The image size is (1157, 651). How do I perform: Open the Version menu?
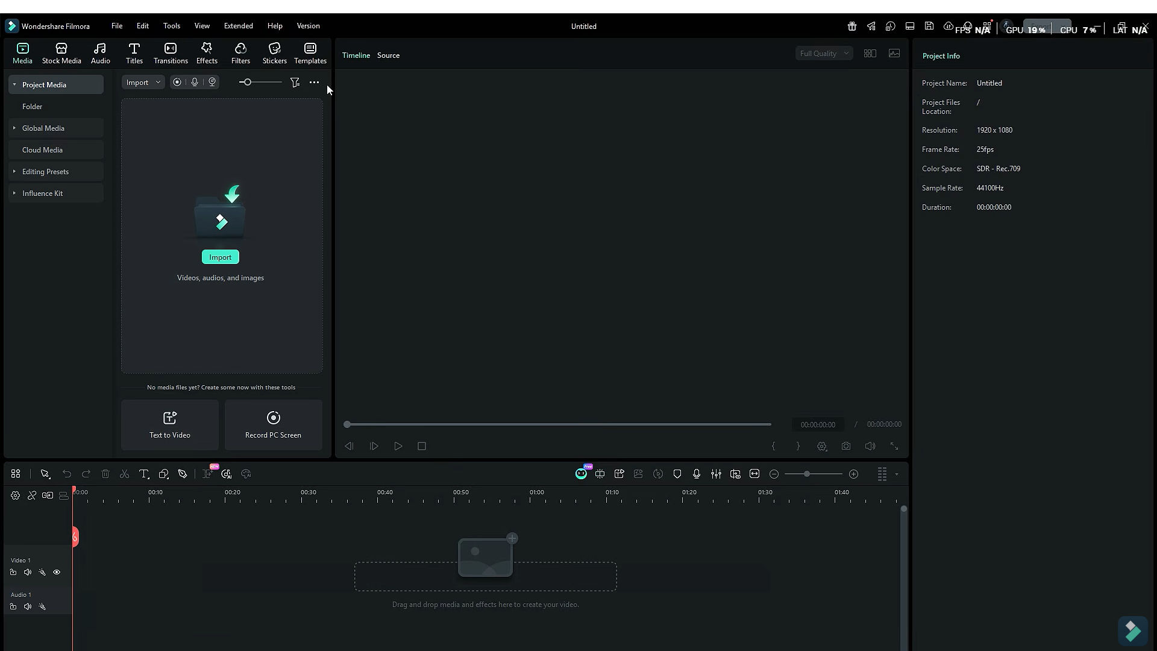[x=309, y=26]
